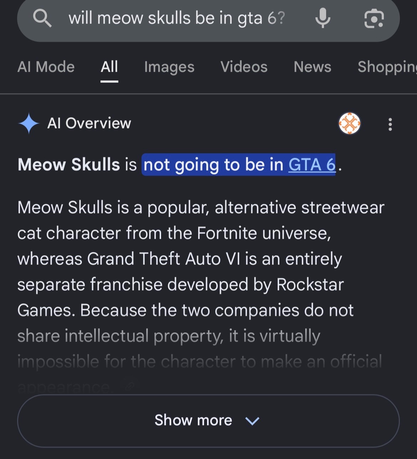Open the Shopping tab

point(387,67)
